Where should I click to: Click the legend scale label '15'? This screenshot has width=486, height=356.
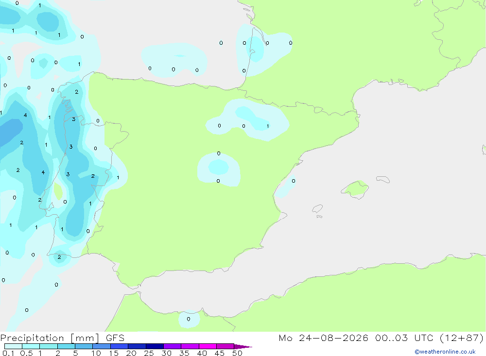tap(114, 353)
